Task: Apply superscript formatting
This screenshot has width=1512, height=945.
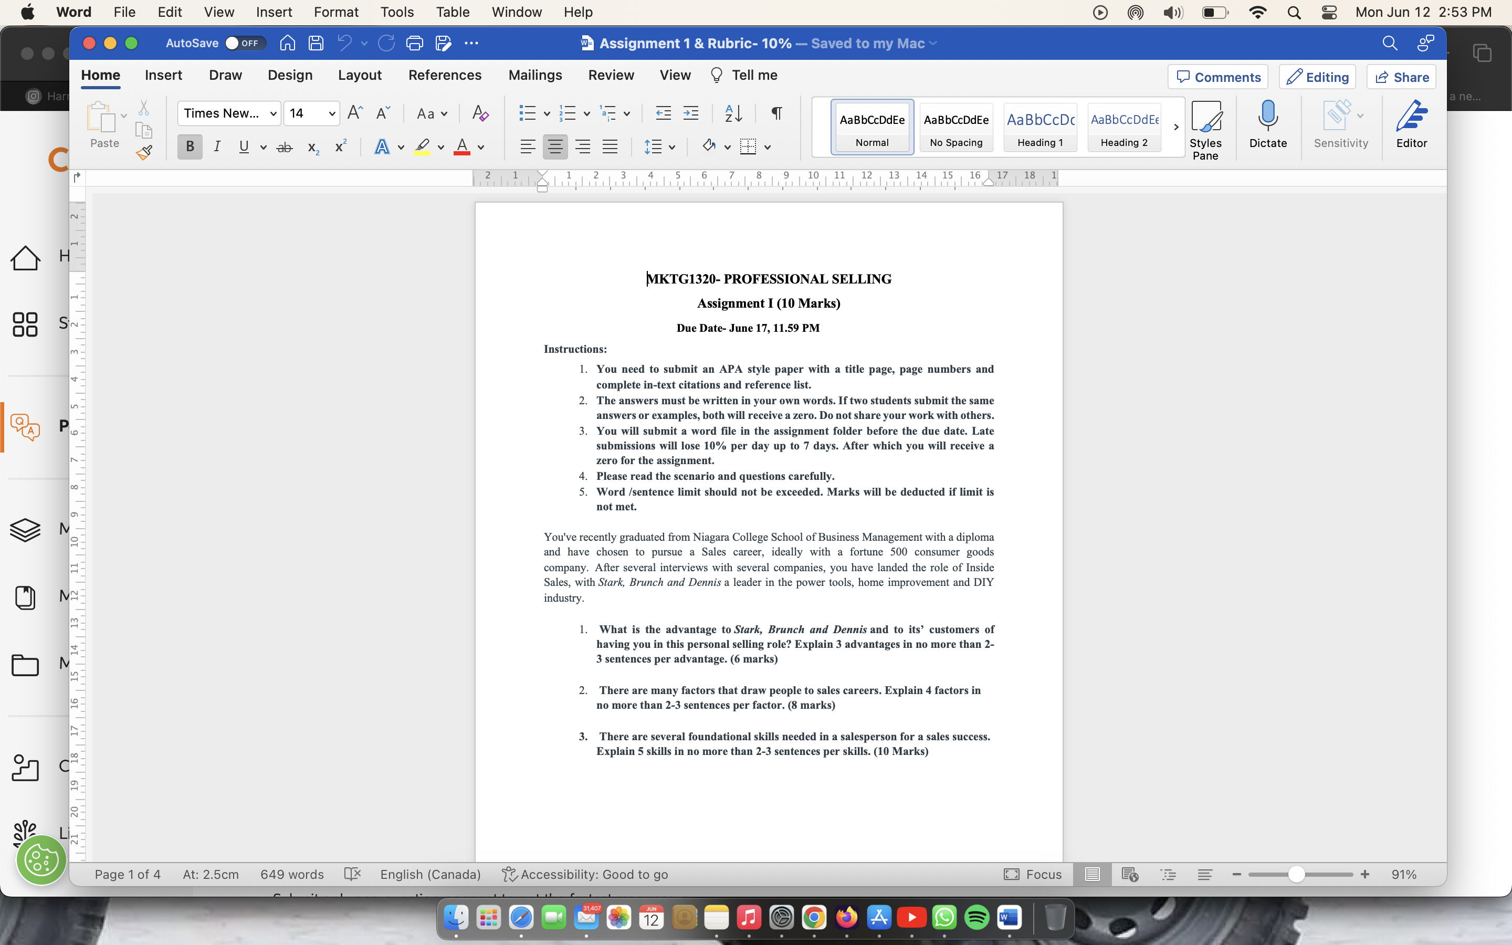Action: pos(341,146)
